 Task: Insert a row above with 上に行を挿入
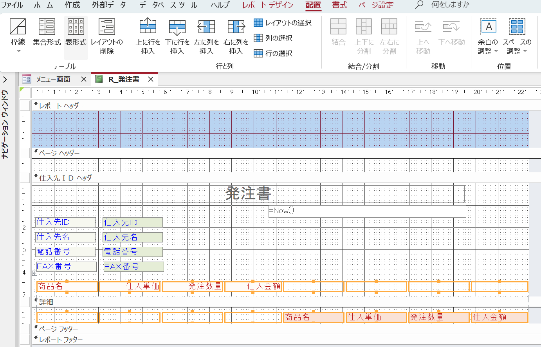pos(148,36)
